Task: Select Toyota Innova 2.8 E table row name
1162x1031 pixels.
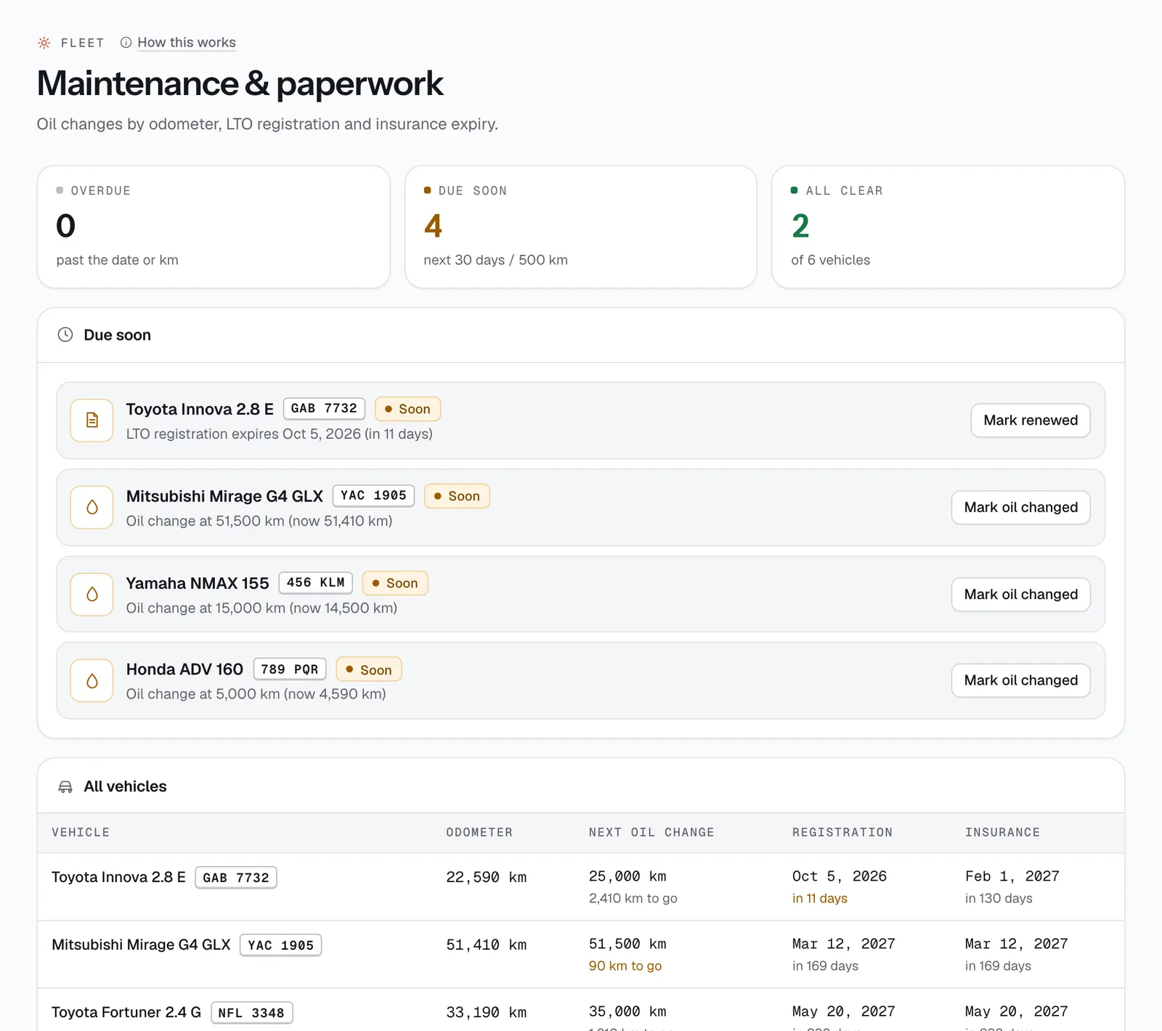Action: (118, 877)
